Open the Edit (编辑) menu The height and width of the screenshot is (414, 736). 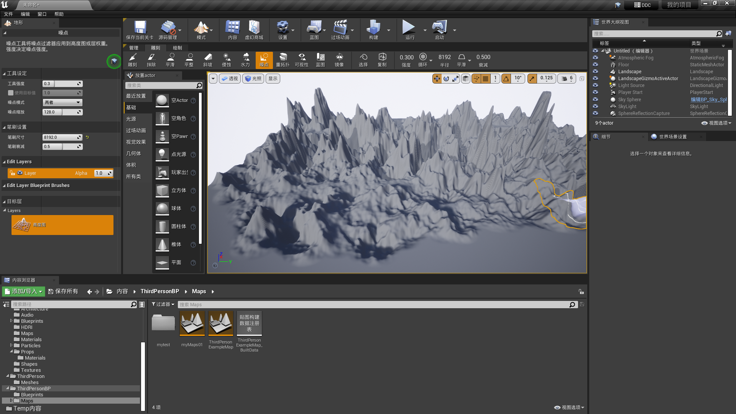click(x=25, y=14)
